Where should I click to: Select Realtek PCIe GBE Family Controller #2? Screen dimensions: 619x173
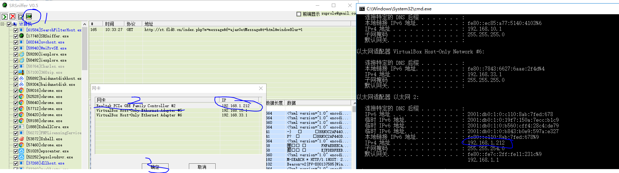136,106
